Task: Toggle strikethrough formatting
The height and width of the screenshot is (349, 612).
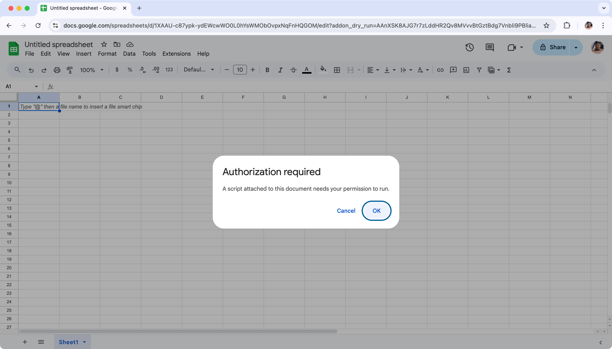Action: [293, 70]
